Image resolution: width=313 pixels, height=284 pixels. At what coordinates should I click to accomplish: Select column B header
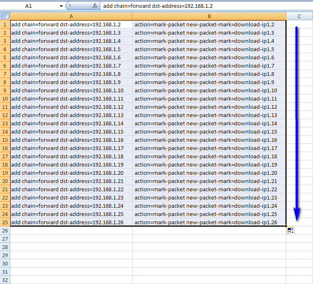pyautogui.click(x=209, y=16)
